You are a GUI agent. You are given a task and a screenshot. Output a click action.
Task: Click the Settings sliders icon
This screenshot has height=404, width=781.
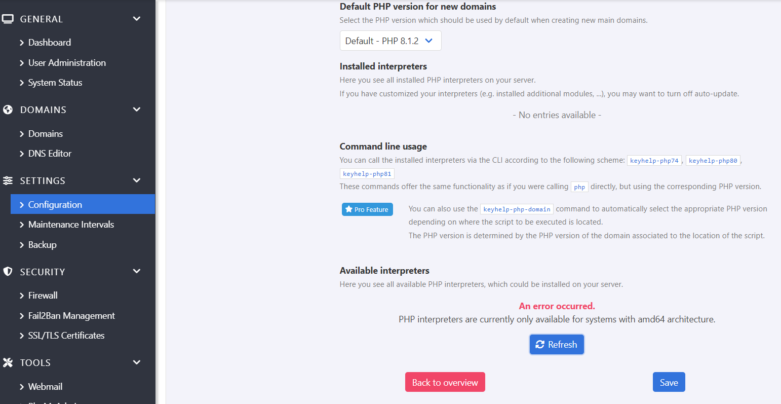8,181
